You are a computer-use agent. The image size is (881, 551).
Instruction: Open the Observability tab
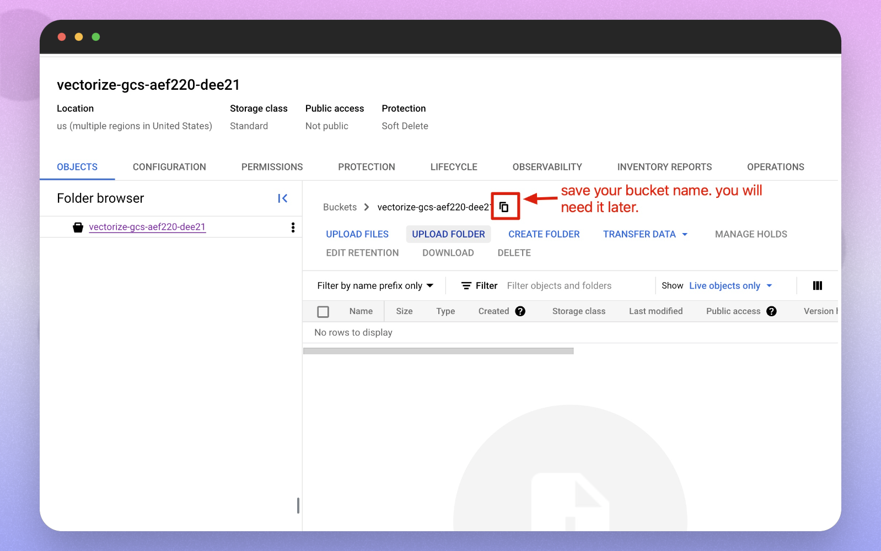547,167
